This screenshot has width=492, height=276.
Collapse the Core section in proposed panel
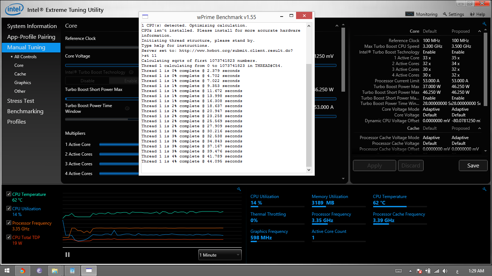(x=480, y=31)
